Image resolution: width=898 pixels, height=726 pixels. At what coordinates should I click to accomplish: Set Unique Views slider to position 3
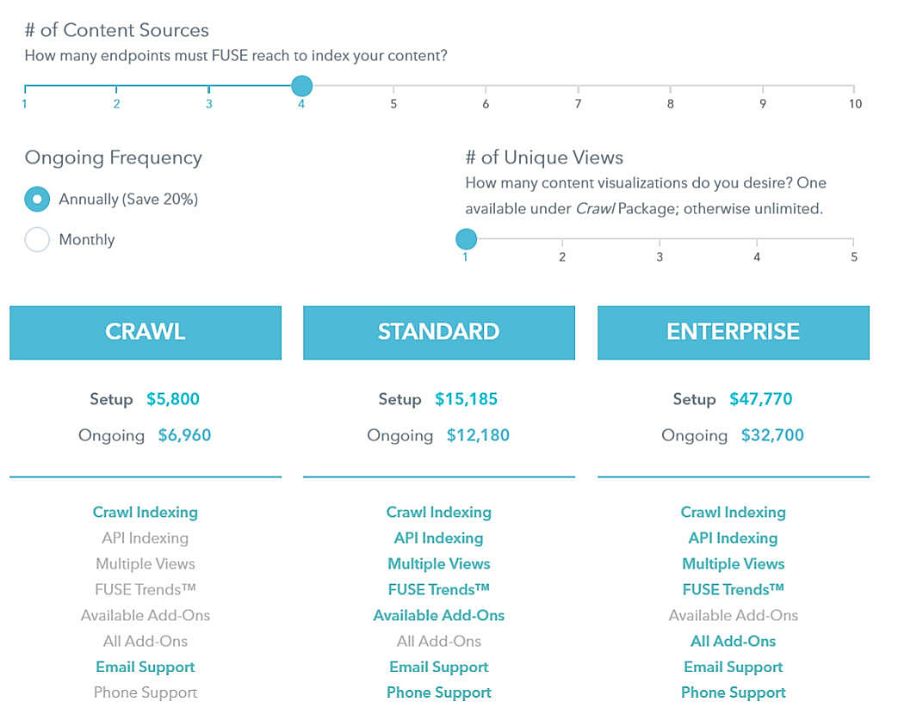point(659,239)
